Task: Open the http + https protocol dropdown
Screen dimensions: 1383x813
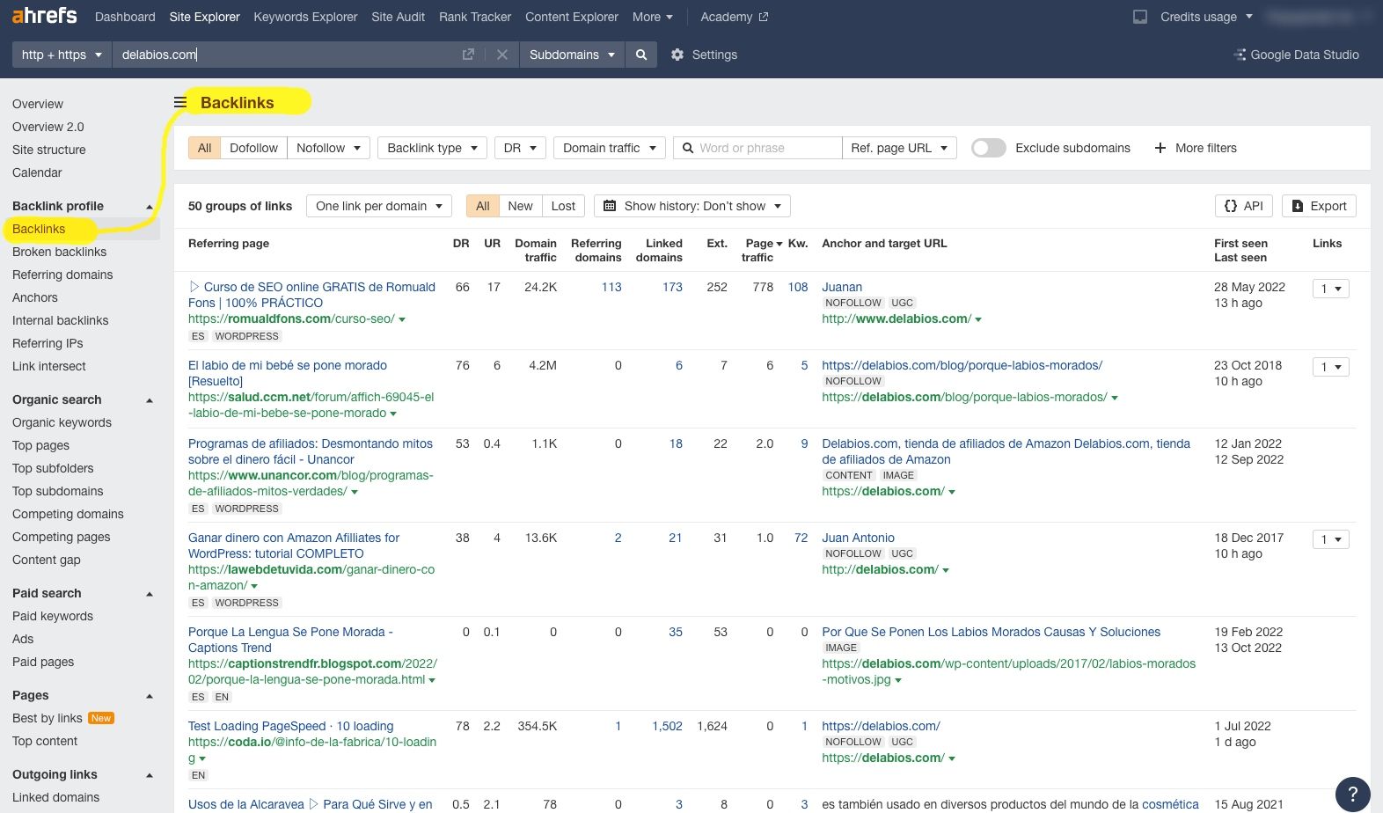Action: pyautogui.click(x=62, y=55)
